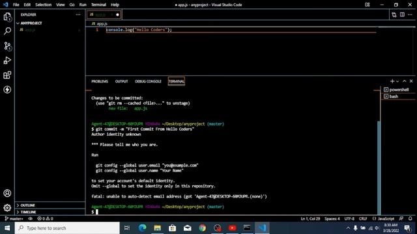Click the master branch status bar item
The width and height of the screenshot is (417, 234).
click(14, 218)
